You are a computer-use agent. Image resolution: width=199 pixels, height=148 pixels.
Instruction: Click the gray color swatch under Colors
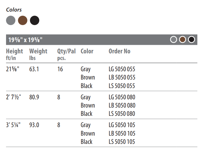(x=11, y=20)
